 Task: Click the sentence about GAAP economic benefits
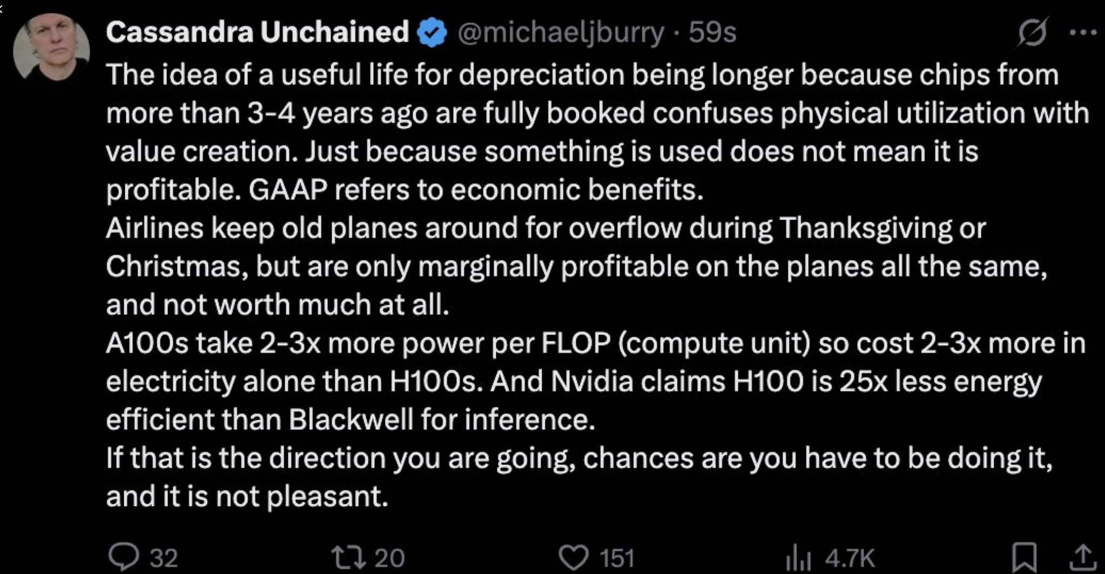pos(475,189)
